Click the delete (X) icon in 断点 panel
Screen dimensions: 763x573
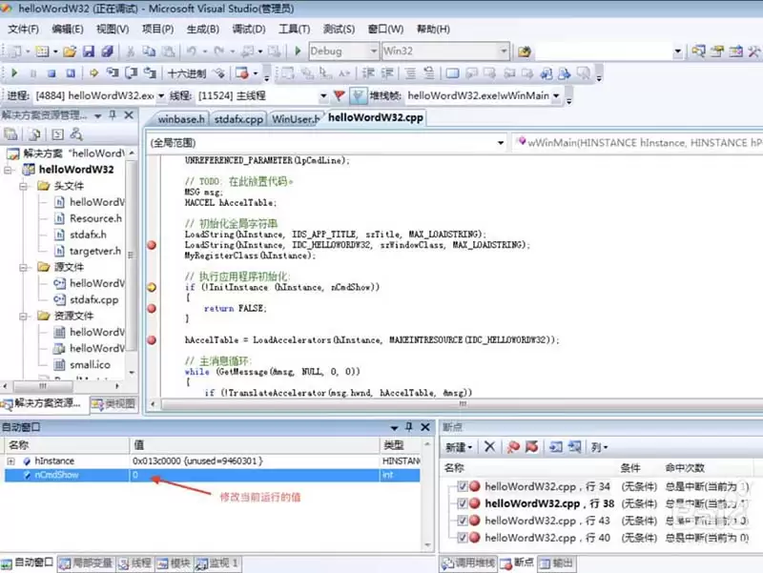[x=488, y=448]
